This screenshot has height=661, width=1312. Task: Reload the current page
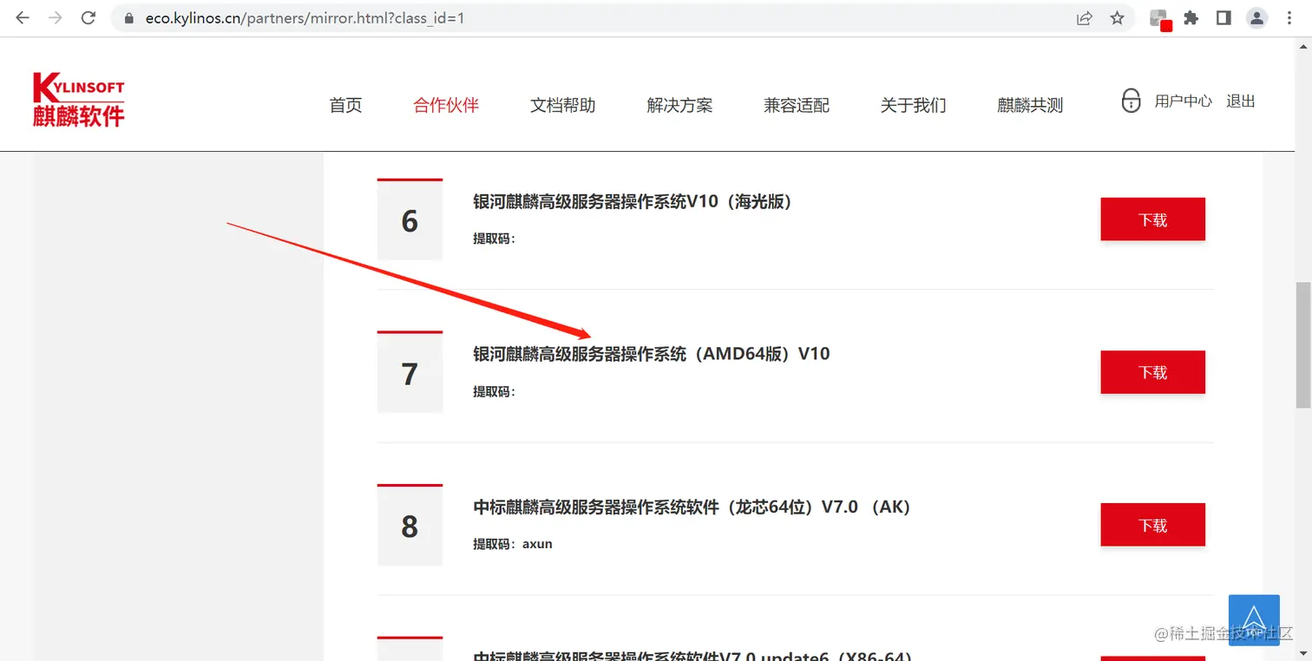click(88, 18)
